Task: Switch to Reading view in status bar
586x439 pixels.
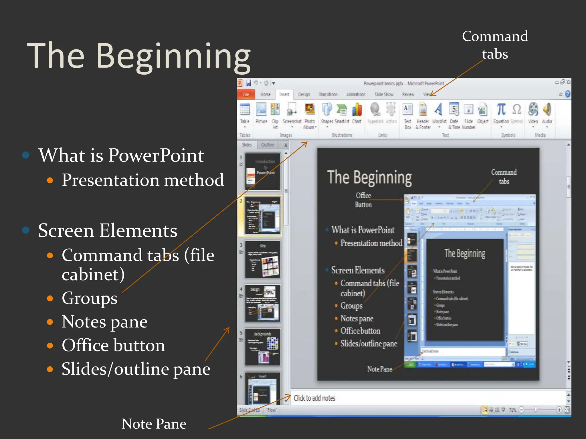Action: [497, 410]
